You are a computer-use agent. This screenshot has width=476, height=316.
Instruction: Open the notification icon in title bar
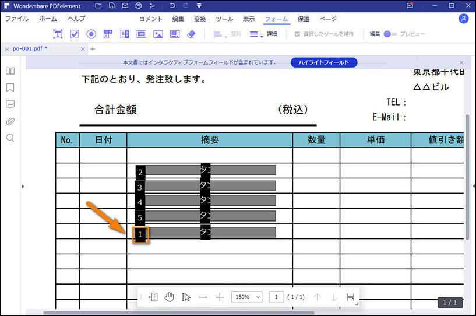click(x=410, y=5)
